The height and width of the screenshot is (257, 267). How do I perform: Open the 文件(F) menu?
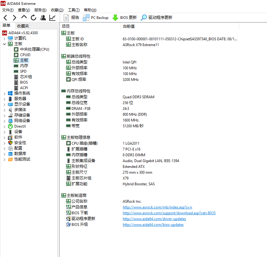[x=8, y=10]
